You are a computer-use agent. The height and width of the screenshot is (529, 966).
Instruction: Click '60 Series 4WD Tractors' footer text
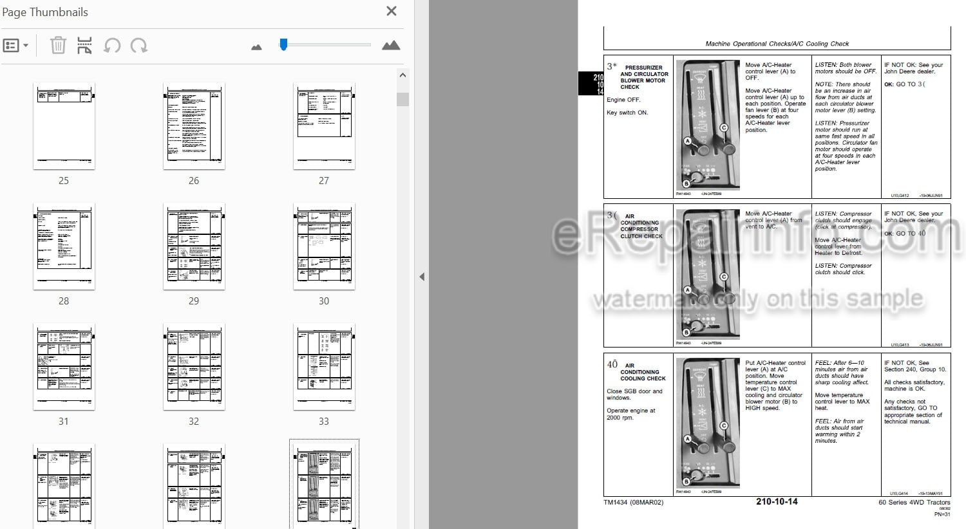(x=914, y=503)
